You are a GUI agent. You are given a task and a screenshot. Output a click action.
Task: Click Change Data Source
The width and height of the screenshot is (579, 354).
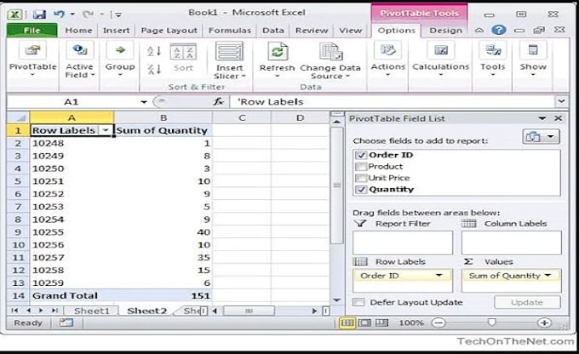(x=330, y=61)
